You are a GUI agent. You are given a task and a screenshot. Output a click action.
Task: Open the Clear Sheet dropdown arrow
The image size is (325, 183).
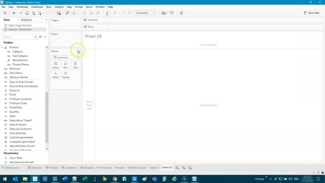[77, 13]
